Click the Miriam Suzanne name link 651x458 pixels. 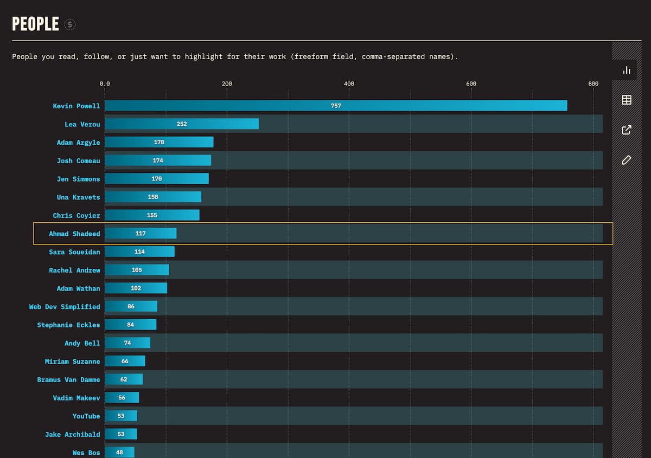click(x=72, y=362)
